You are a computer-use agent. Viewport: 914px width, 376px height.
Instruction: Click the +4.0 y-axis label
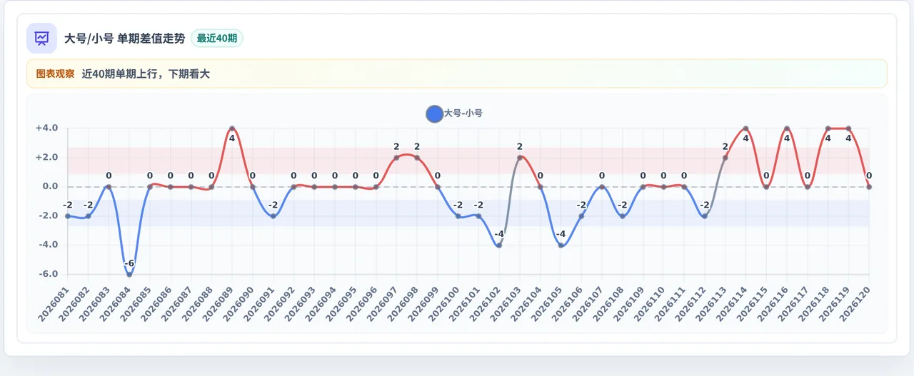click(46, 128)
